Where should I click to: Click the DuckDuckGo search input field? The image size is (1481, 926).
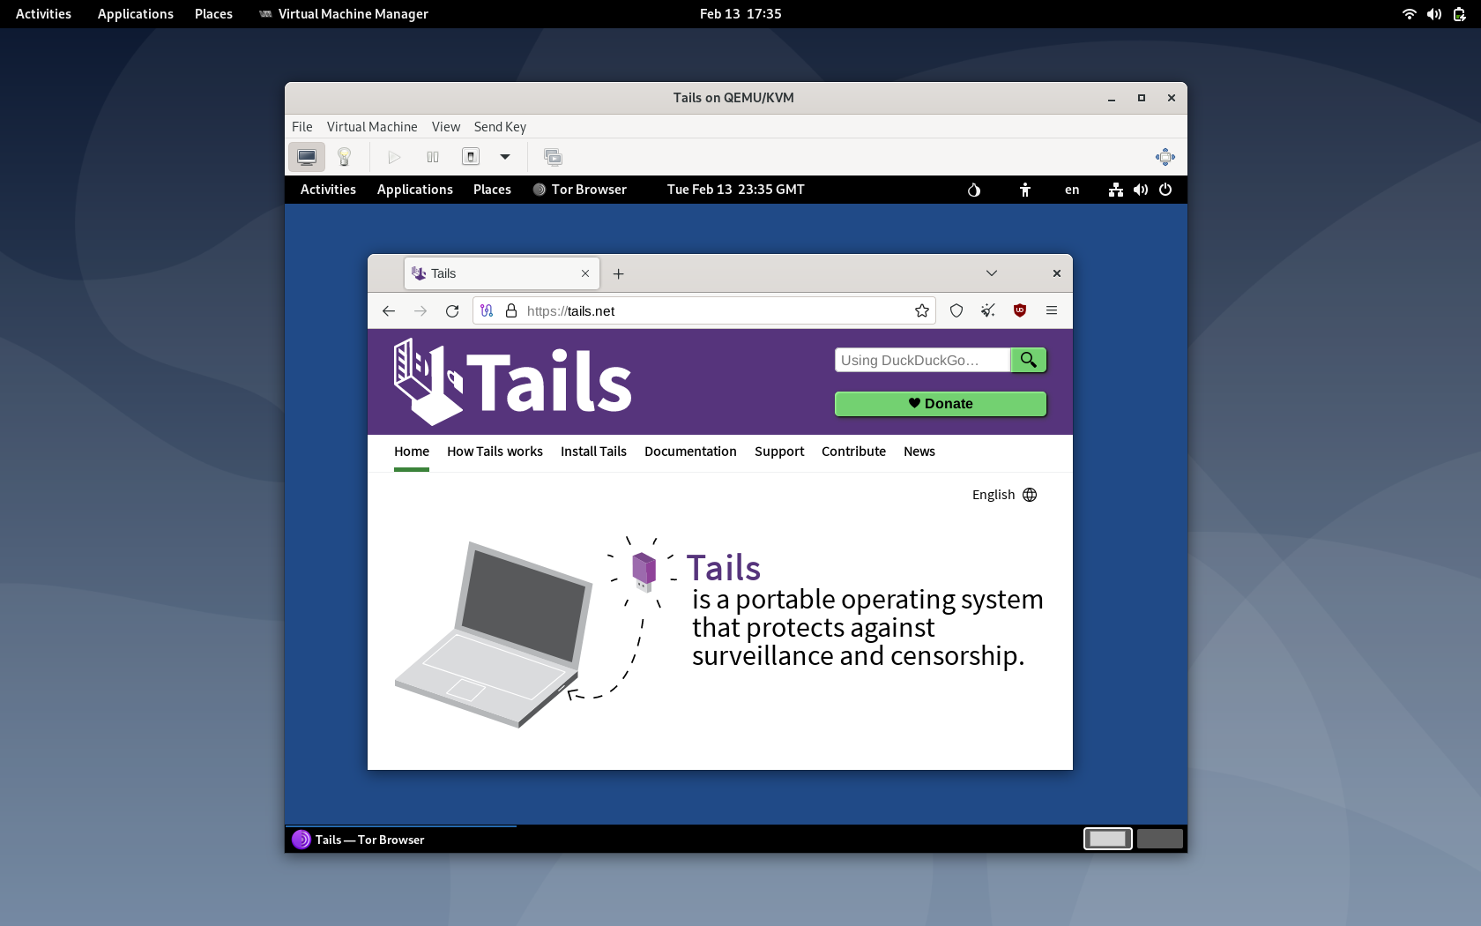tap(921, 360)
